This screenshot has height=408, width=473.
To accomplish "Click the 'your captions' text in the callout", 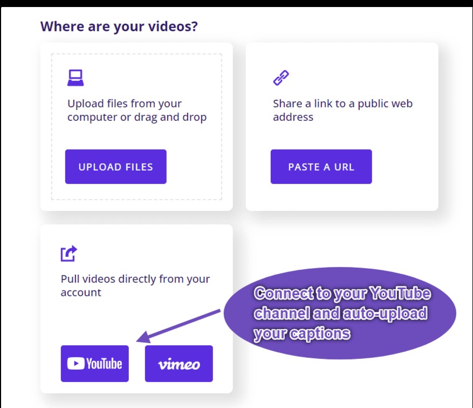I will click(x=302, y=334).
